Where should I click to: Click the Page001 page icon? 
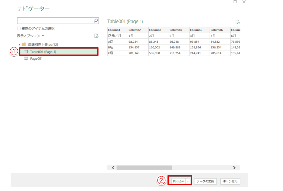(x=26, y=58)
